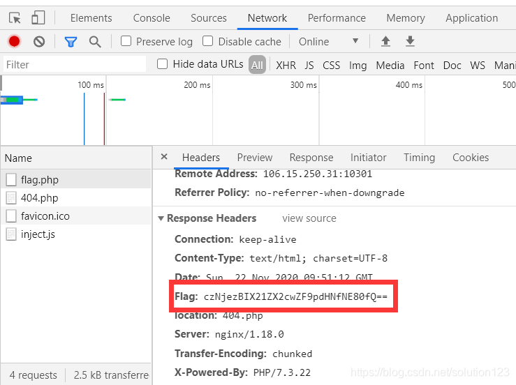Export HAR file with download arrow

click(410, 41)
